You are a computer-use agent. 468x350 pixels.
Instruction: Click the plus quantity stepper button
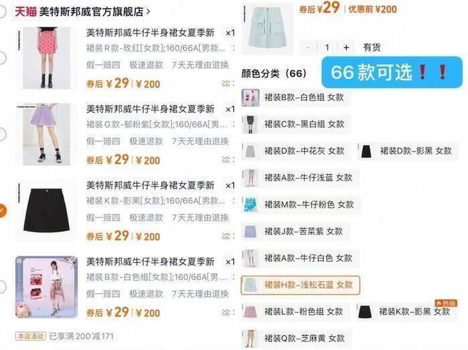pyautogui.click(x=346, y=47)
